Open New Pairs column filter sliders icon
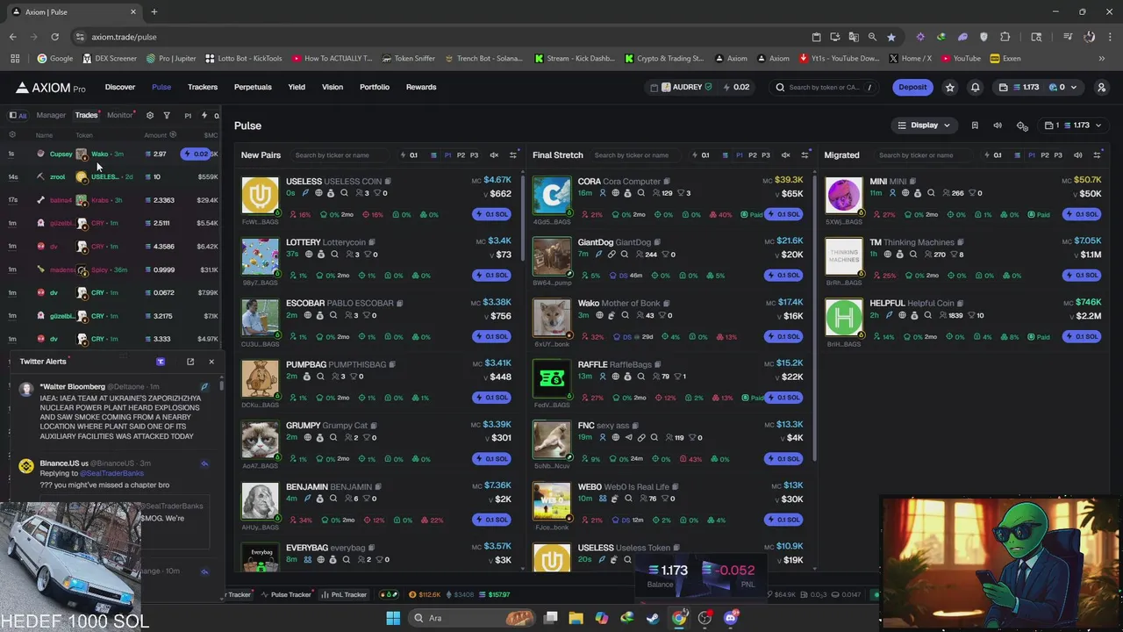The width and height of the screenshot is (1123, 632). pos(513,155)
